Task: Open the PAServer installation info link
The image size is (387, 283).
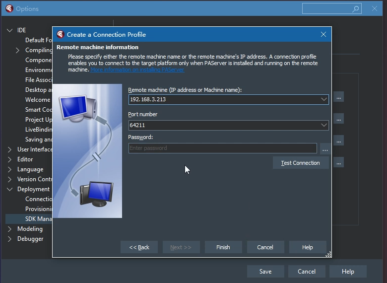Action: pyautogui.click(x=137, y=70)
